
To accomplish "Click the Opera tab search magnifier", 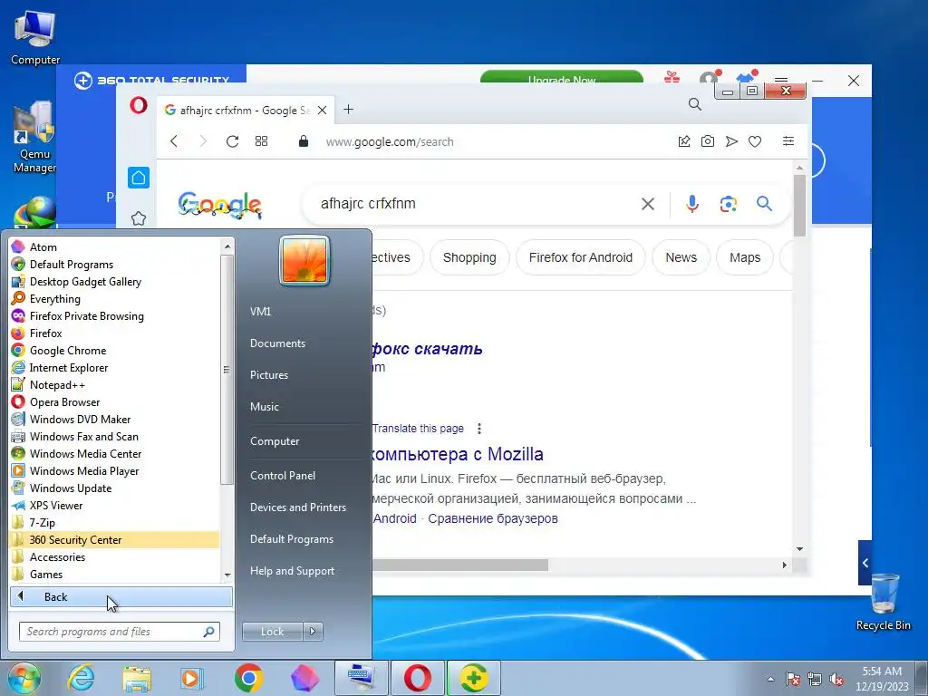I will (x=695, y=105).
